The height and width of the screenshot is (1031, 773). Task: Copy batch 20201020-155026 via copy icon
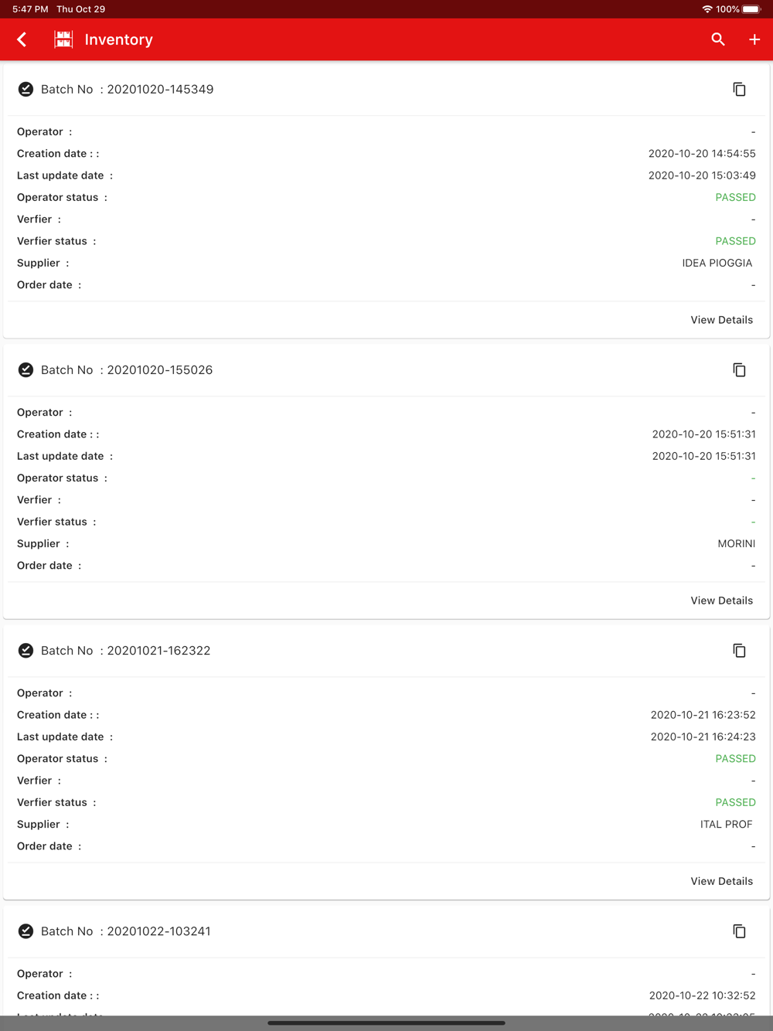739,369
